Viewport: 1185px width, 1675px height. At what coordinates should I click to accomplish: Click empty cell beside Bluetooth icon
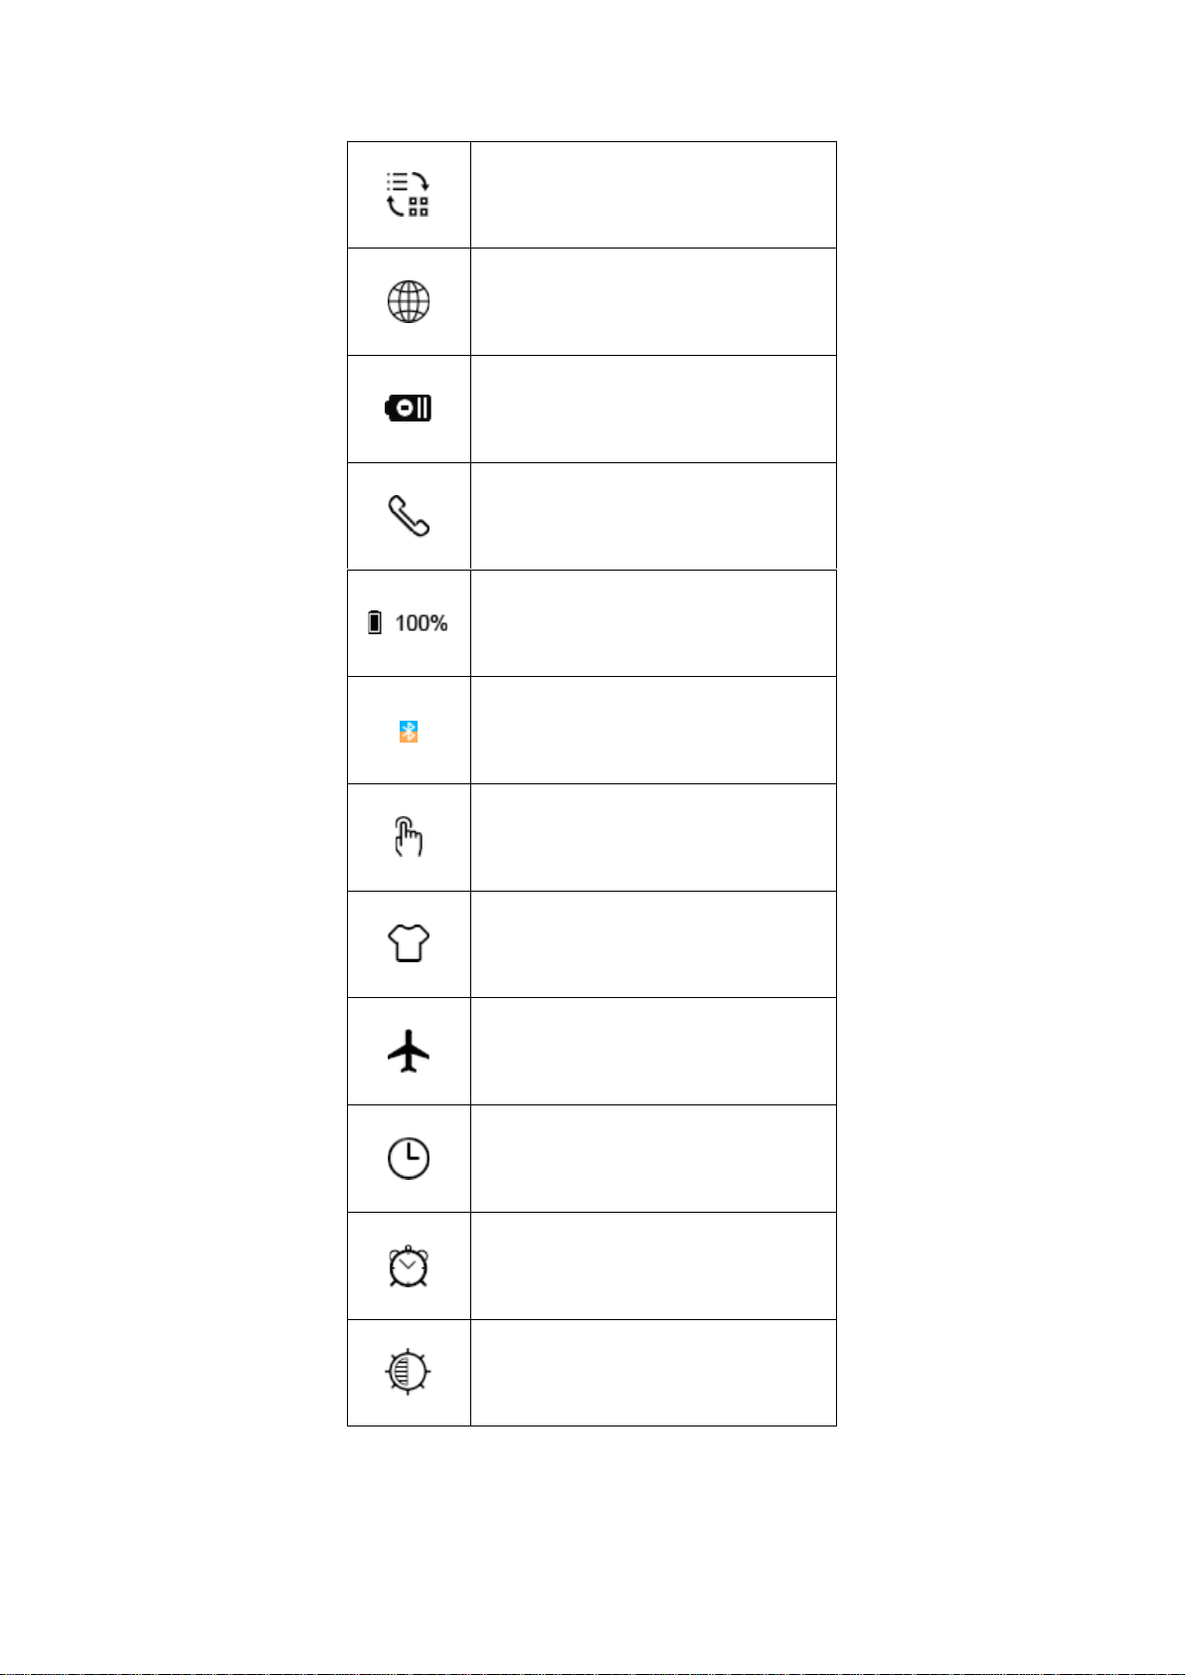653,731
